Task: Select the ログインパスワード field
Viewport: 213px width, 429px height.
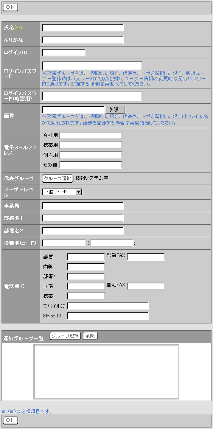Action: (x=92, y=66)
